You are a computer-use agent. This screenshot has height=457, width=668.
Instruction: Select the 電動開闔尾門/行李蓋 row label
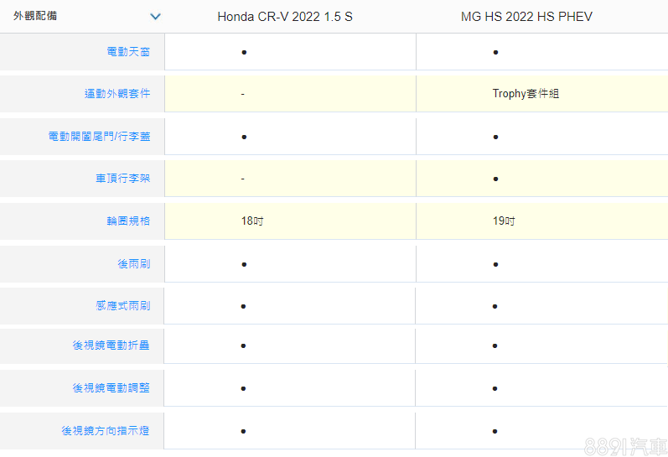(x=99, y=137)
